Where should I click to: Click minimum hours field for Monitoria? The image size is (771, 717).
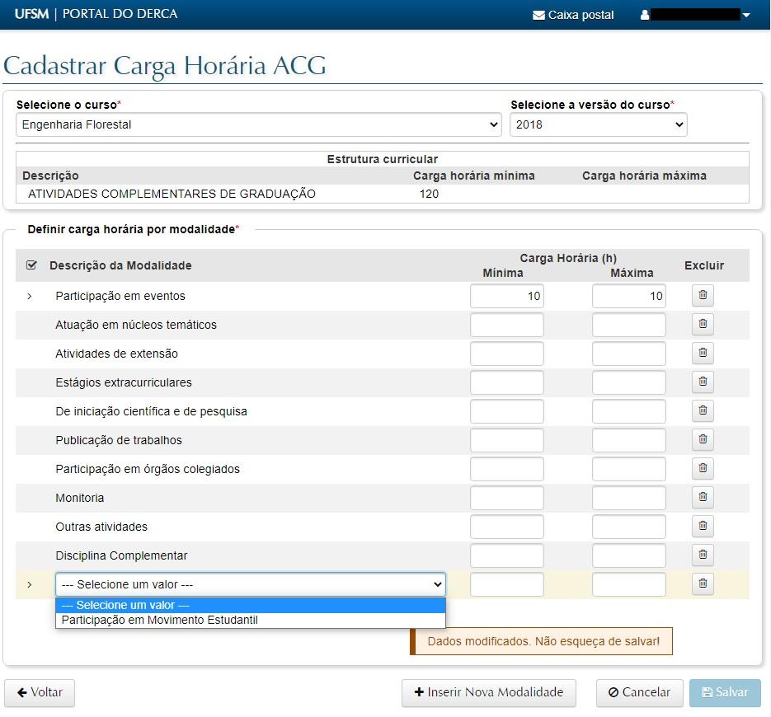[x=506, y=498]
